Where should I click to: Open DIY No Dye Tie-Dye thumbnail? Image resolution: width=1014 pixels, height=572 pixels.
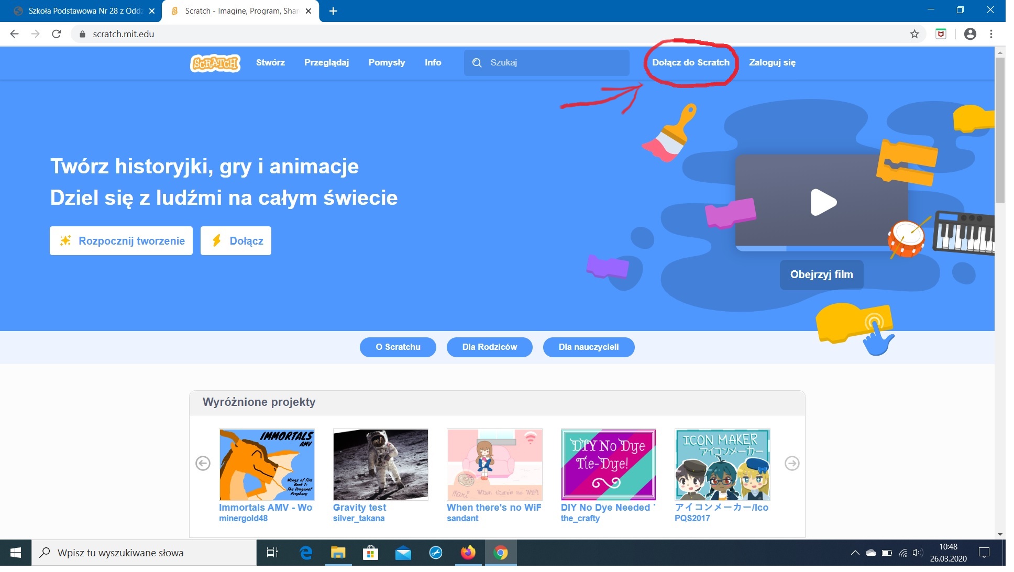point(608,465)
